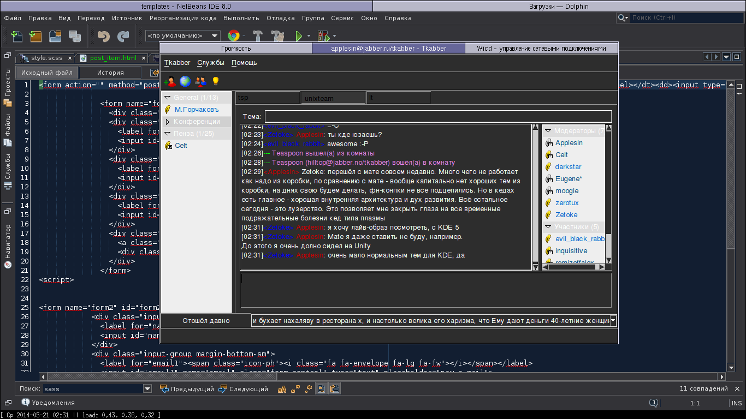Open the Debug project dropdown arrow
746x419 pixels.
pos(334,37)
